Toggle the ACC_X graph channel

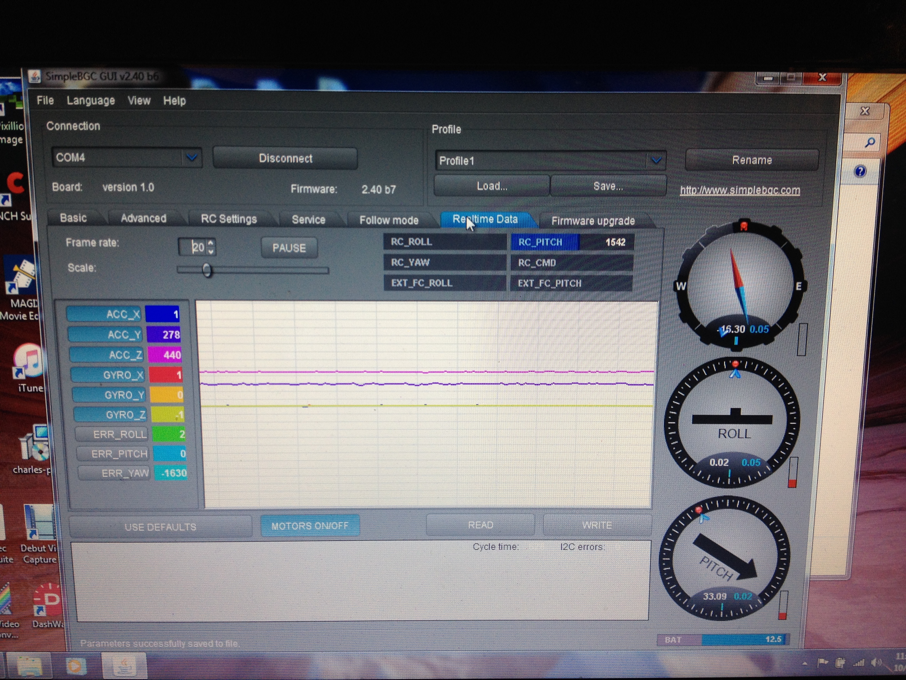tap(104, 314)
